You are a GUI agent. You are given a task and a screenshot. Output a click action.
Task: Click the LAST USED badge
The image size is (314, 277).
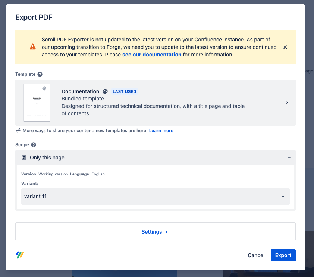[x=125, y=91]
